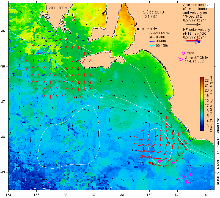Click the 17 degree green colorbar segment
The width and height of the screenshot is (220, 198).
coord(202,106)
